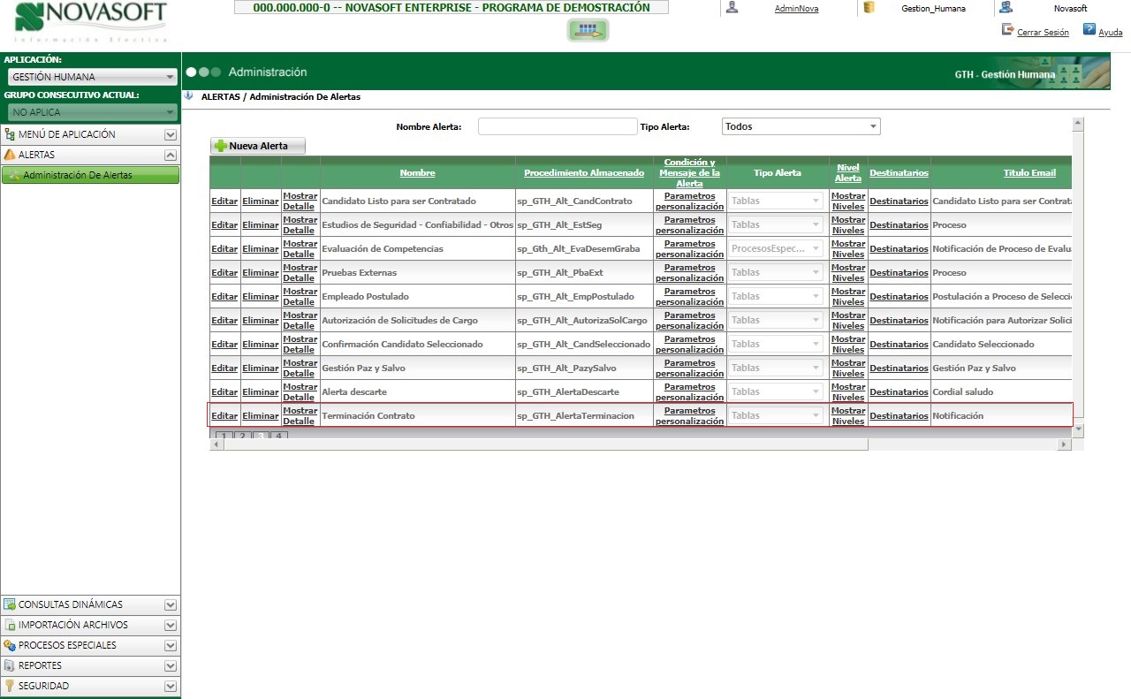Click the keyboard arrow icon under header

[x=588, y=30]
